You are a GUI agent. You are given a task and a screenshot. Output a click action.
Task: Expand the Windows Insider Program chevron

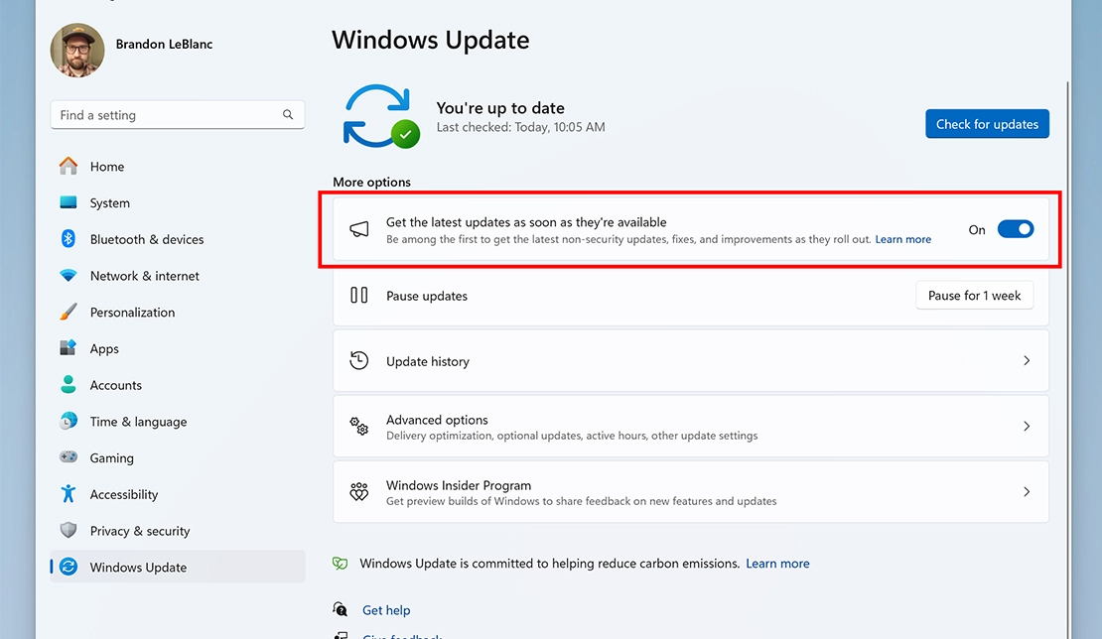pyautogui.click(x=1027, y=491)
